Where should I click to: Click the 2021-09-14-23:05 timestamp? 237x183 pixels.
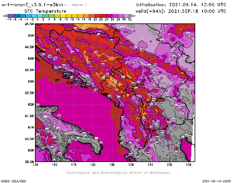click(217, 181)
